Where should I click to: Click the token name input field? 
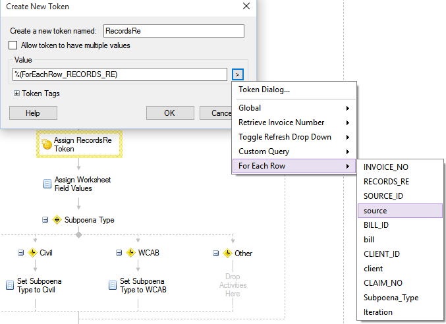pyautogui.click(x=174, y=31)
